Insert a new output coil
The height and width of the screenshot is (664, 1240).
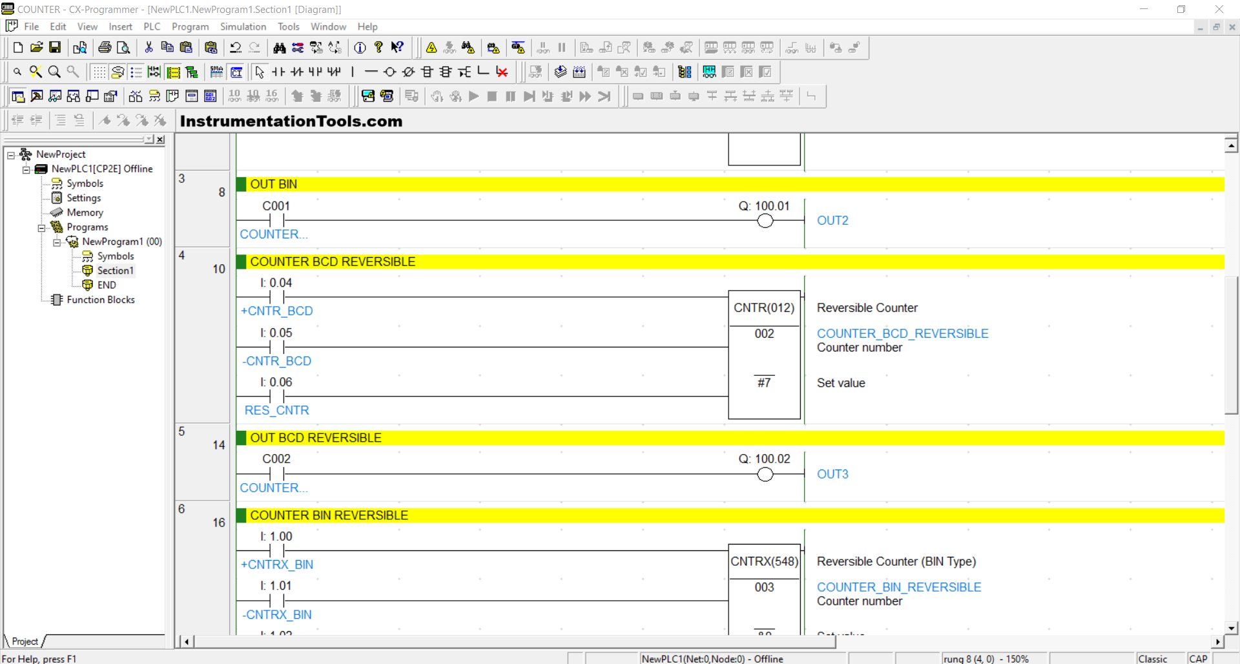(x=389, y=72)
